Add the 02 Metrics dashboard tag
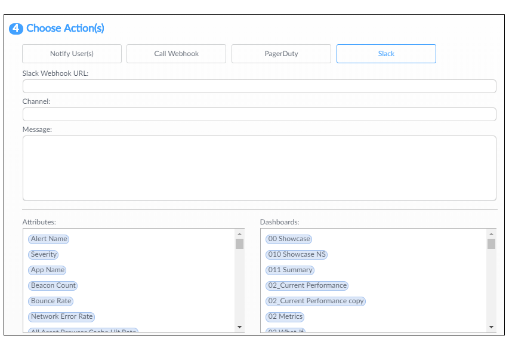Image resolution: width=509 pixels, height=348 pixels. [x=285, y=316]
